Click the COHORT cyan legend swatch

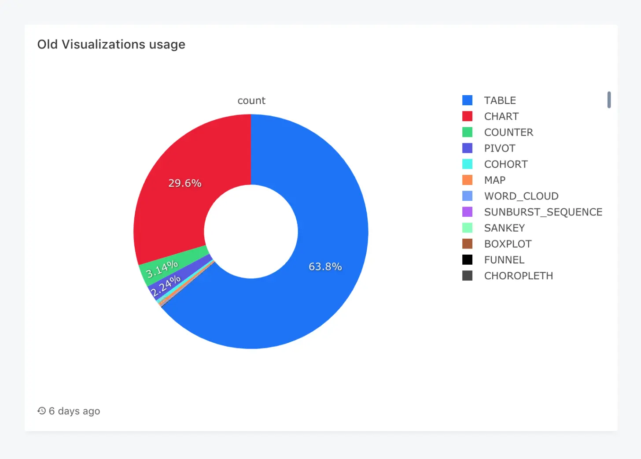467,164
